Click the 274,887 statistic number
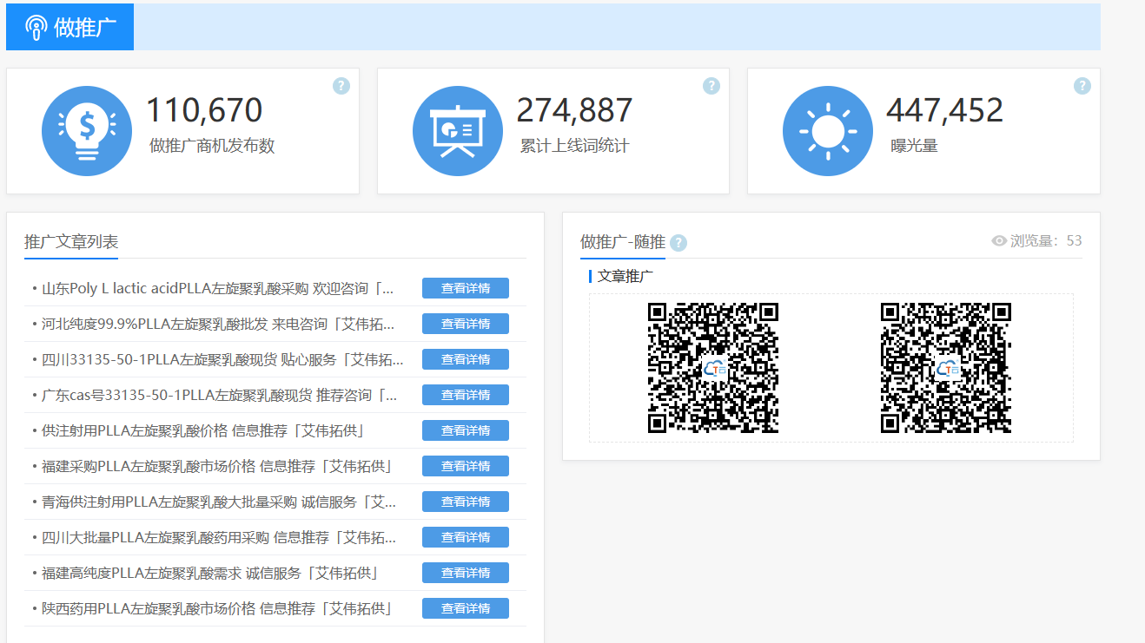 [574, 110]
